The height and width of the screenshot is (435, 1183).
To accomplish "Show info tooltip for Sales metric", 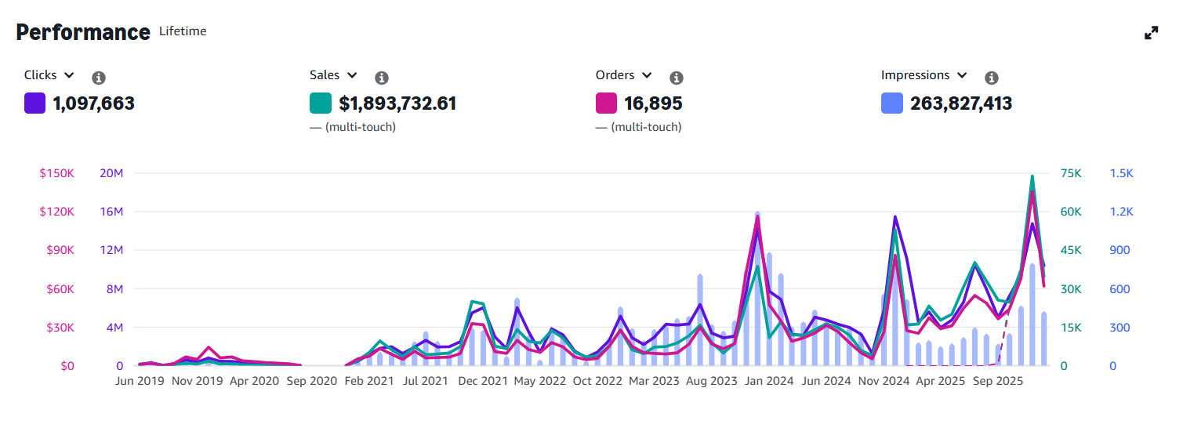I will [x=382, y=78].
